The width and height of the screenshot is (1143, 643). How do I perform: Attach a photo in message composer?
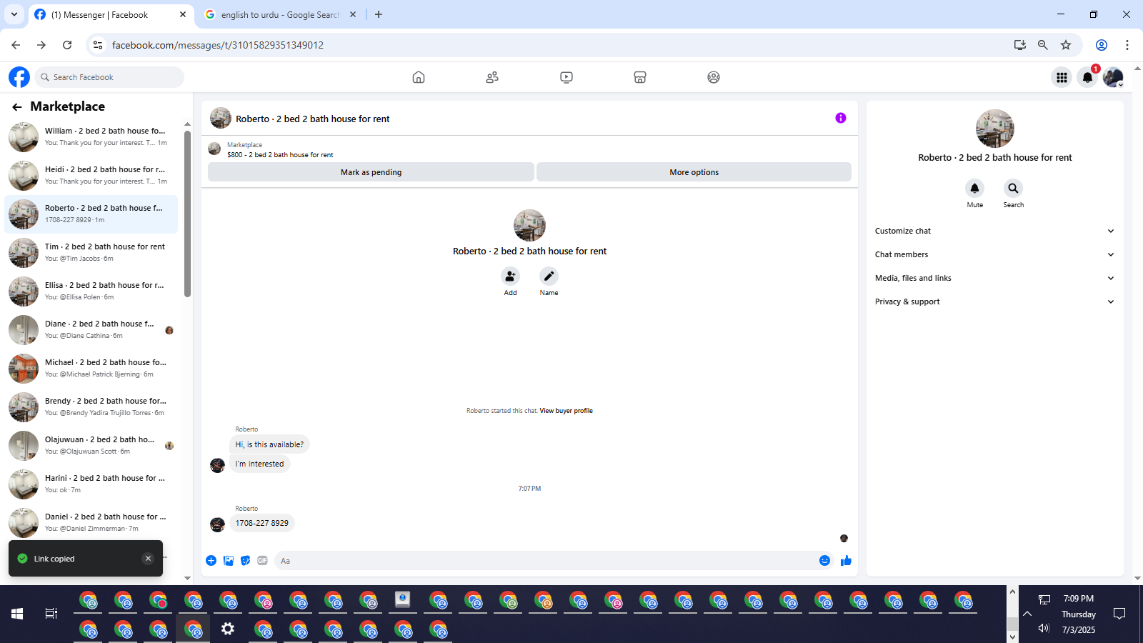coord(229,561)
